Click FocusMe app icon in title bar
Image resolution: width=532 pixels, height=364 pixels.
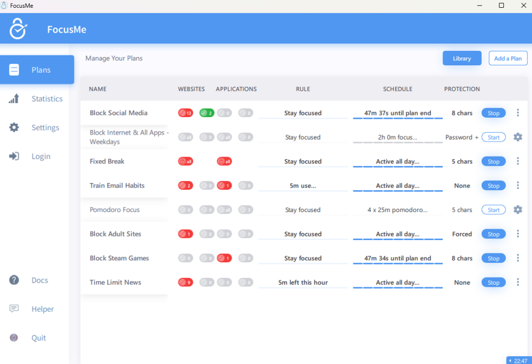(x=4, y=5)
